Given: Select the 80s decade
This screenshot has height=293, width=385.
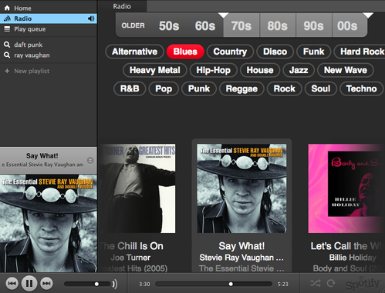Looking at the screenshot, I should click(278, 25).
